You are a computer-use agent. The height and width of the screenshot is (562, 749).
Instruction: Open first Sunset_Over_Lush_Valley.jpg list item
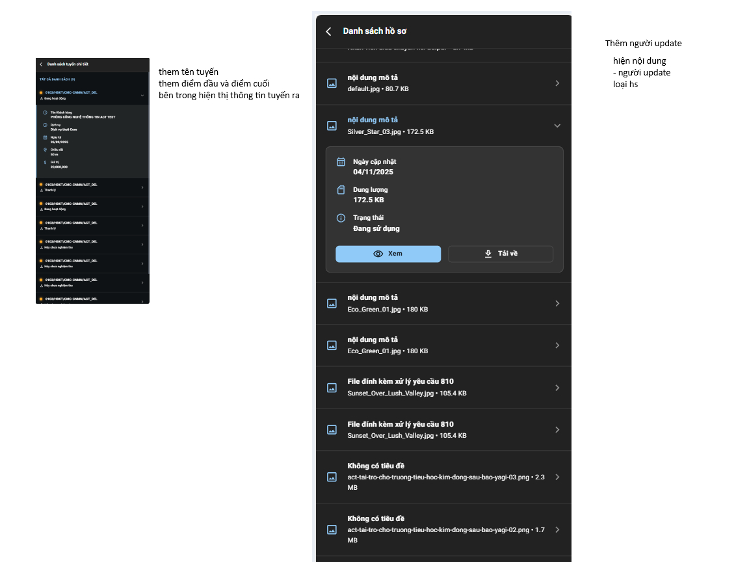(442, 388)
